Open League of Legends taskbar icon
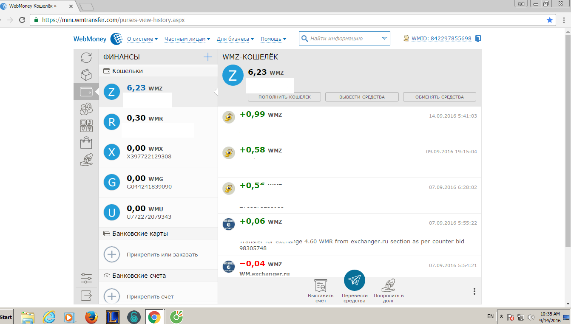This screenshot has height=324, width=571. pyautogui.click(x=112, y=317)
